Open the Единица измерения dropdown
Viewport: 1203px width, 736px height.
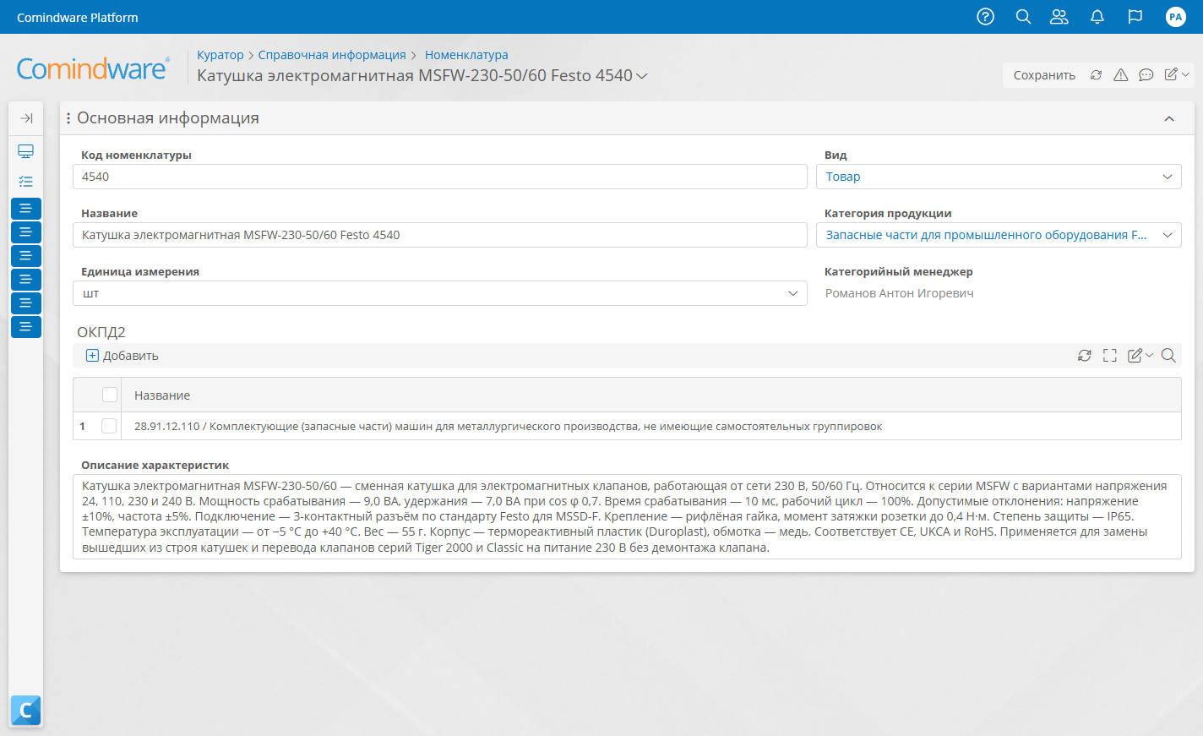point(440,293)
